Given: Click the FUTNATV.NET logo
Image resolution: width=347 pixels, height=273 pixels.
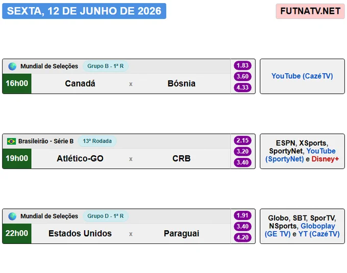Looking at the screenshot, I should 310,11.
